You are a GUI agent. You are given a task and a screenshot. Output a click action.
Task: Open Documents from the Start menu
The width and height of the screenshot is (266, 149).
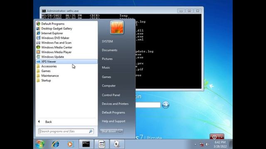tap(110, 50)
